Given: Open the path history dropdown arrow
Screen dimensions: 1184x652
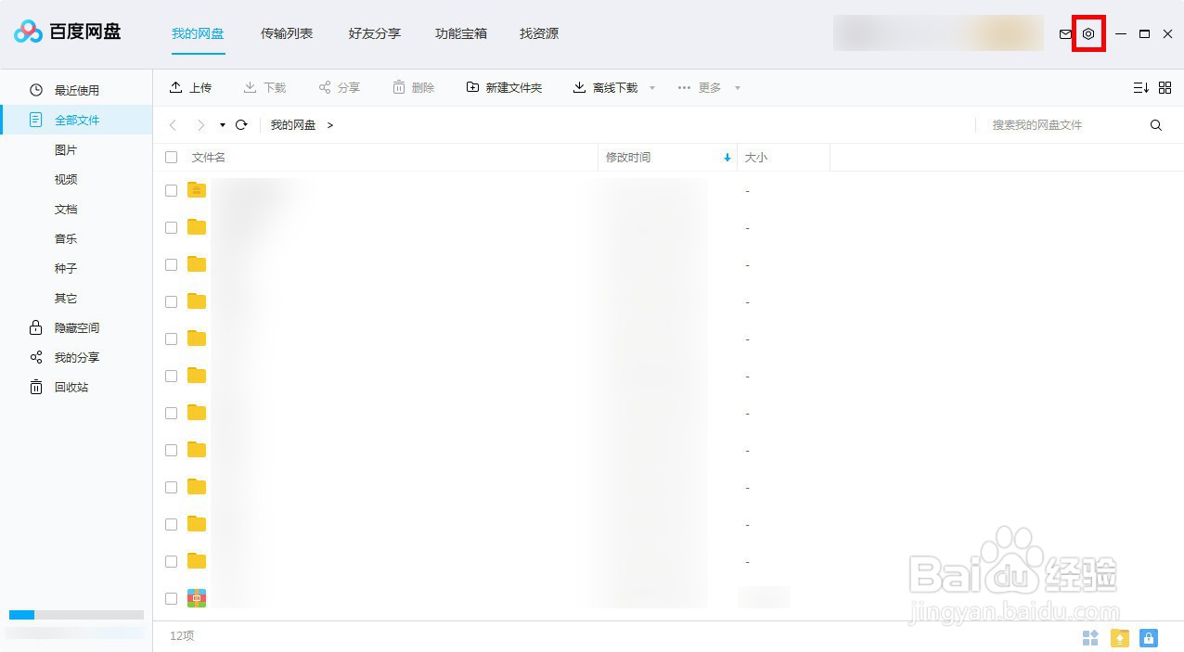Looking at the screenshot, I should (x=221, y=124).
